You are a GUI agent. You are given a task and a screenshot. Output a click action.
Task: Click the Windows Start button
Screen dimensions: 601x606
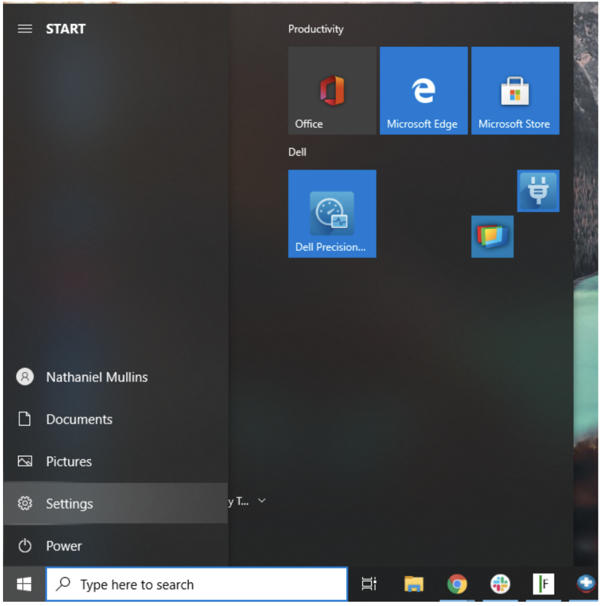tap(24, 584)
